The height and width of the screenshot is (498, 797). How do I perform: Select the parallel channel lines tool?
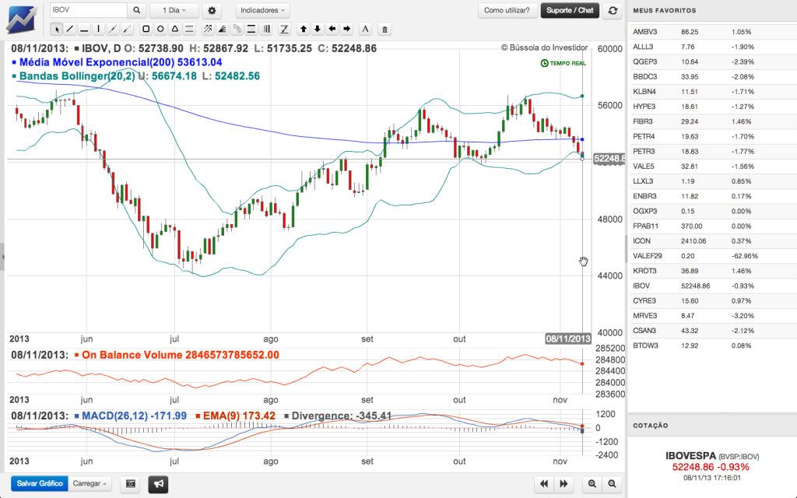click(x=189, y=29)
